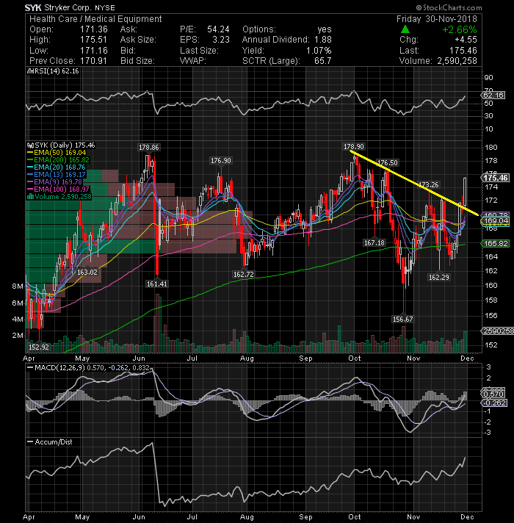The height and width of the screenshot is (523, 514).
Task: Click the -0.262 MACD signal value tag
Action: point(494,403)
